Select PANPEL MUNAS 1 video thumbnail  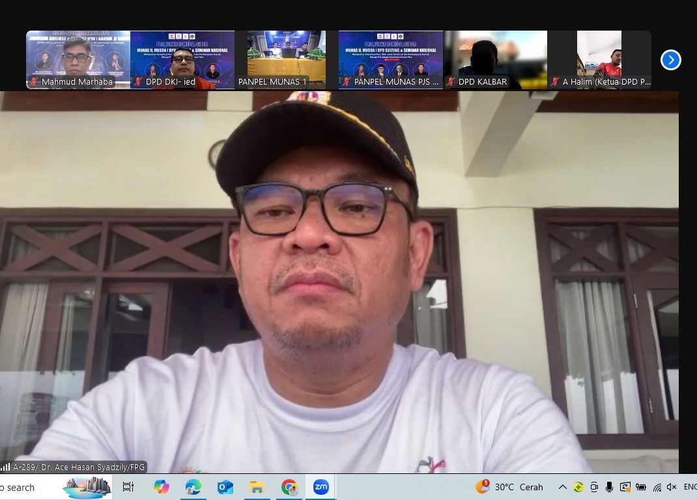[287, 60]
